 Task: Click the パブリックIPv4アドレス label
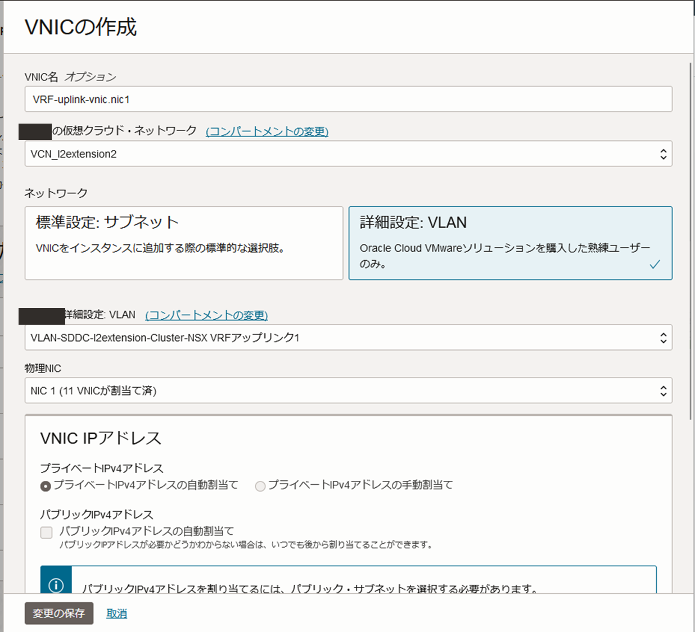point(97,515)
